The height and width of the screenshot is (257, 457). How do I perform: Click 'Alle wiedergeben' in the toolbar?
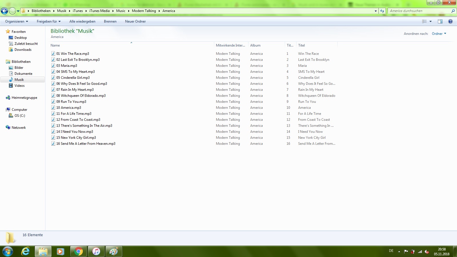82,21
